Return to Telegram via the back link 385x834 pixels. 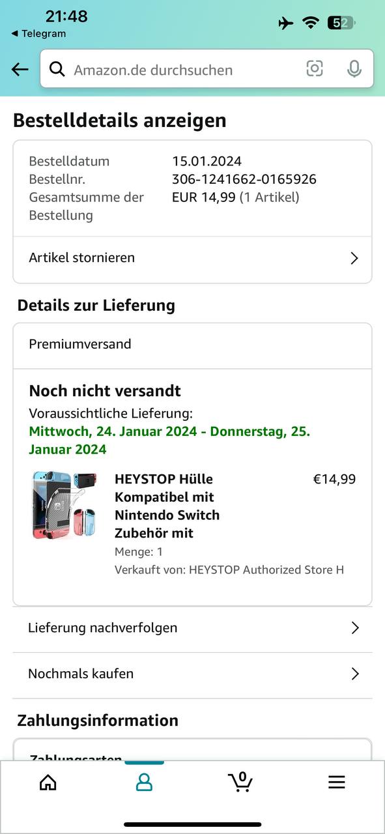(x=38, y=34)
